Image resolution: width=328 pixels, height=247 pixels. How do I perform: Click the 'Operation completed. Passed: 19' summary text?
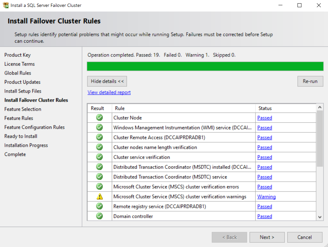coord(124,55)
